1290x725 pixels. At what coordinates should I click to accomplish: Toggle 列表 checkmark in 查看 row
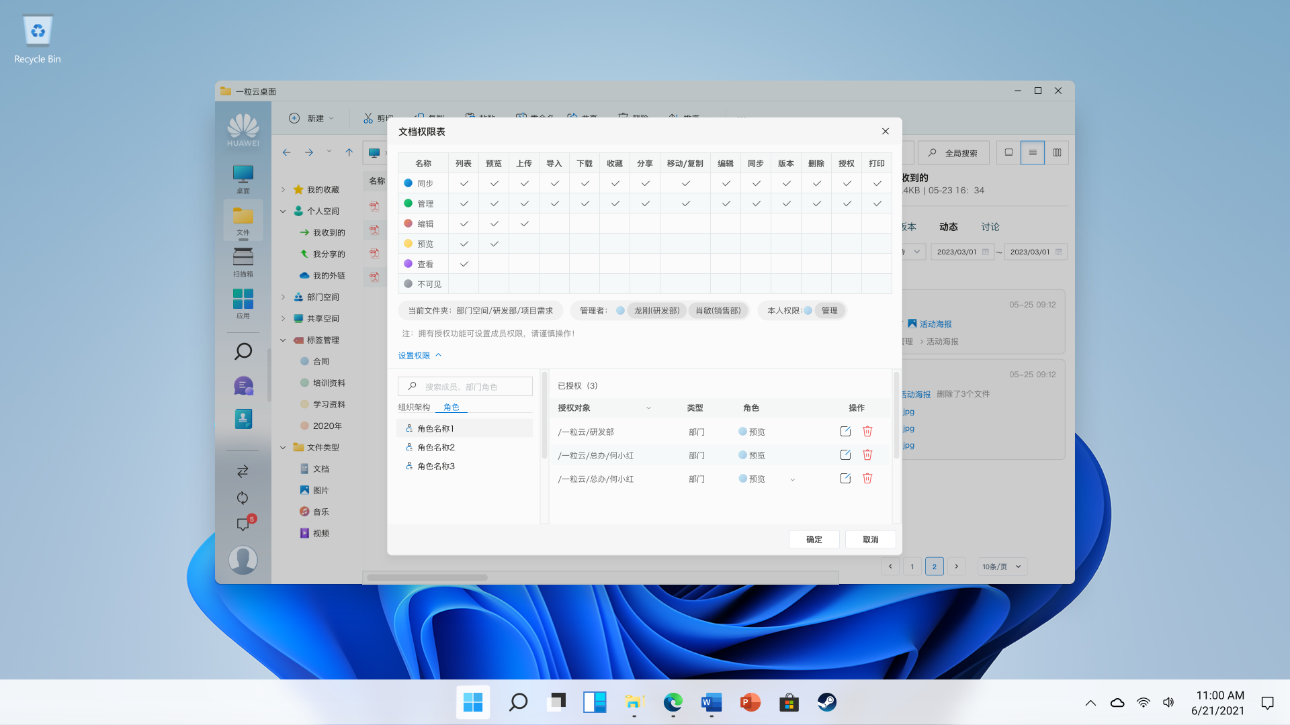[x=464, y=264]
